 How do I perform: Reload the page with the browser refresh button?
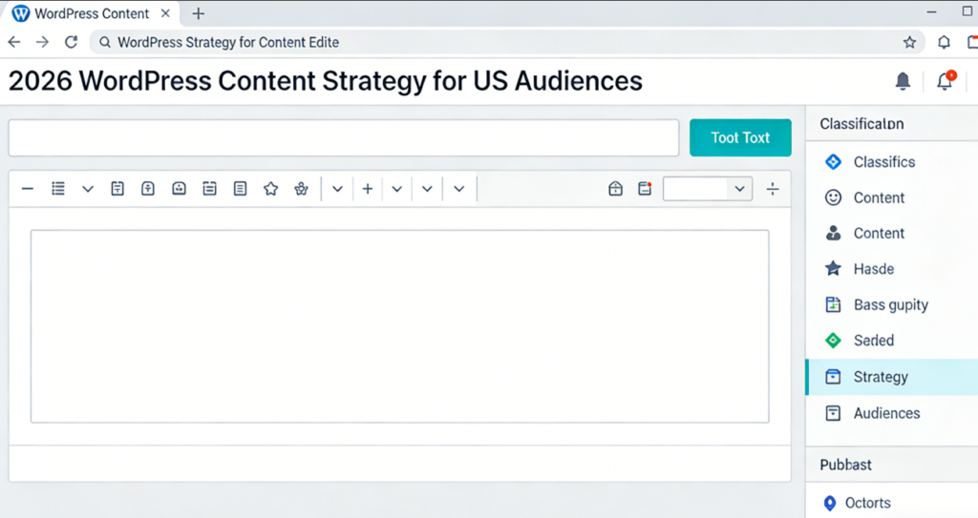pyautogui.click(x=70, y=42)
